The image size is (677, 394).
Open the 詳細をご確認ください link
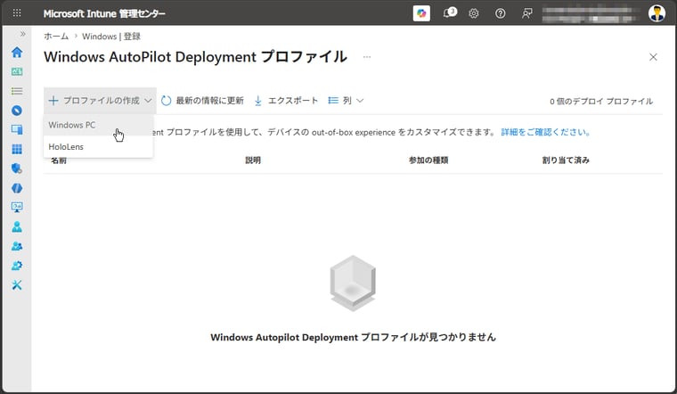(546, 132)
